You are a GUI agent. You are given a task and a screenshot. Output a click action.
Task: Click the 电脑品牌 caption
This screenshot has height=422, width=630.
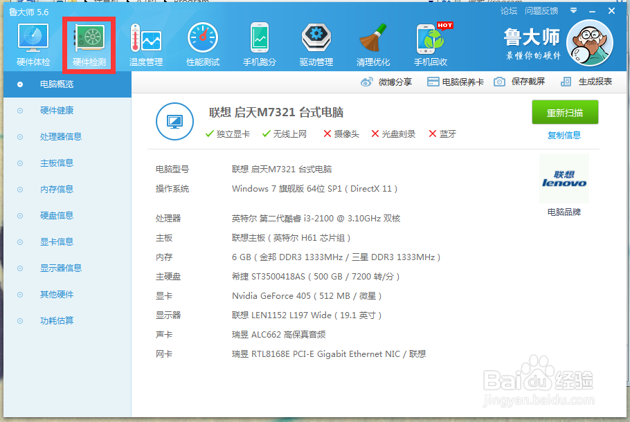(x=564, y=212)
